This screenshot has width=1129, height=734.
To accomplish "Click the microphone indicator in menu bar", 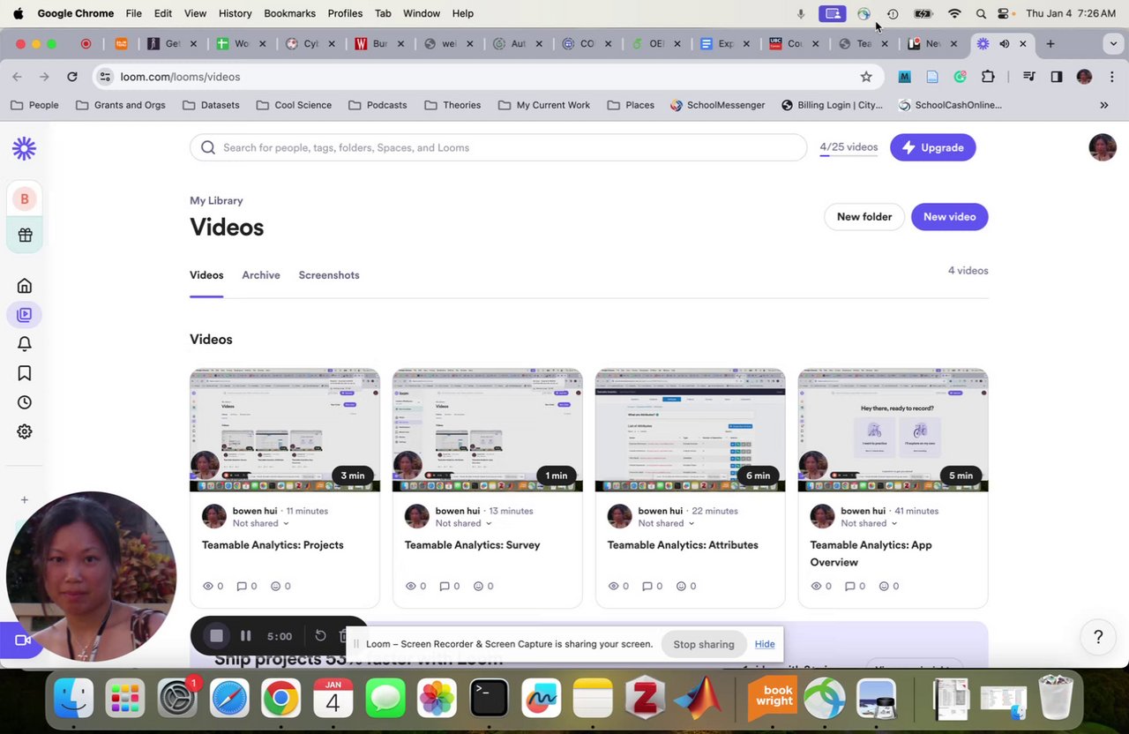I will (x=801, y=13).
